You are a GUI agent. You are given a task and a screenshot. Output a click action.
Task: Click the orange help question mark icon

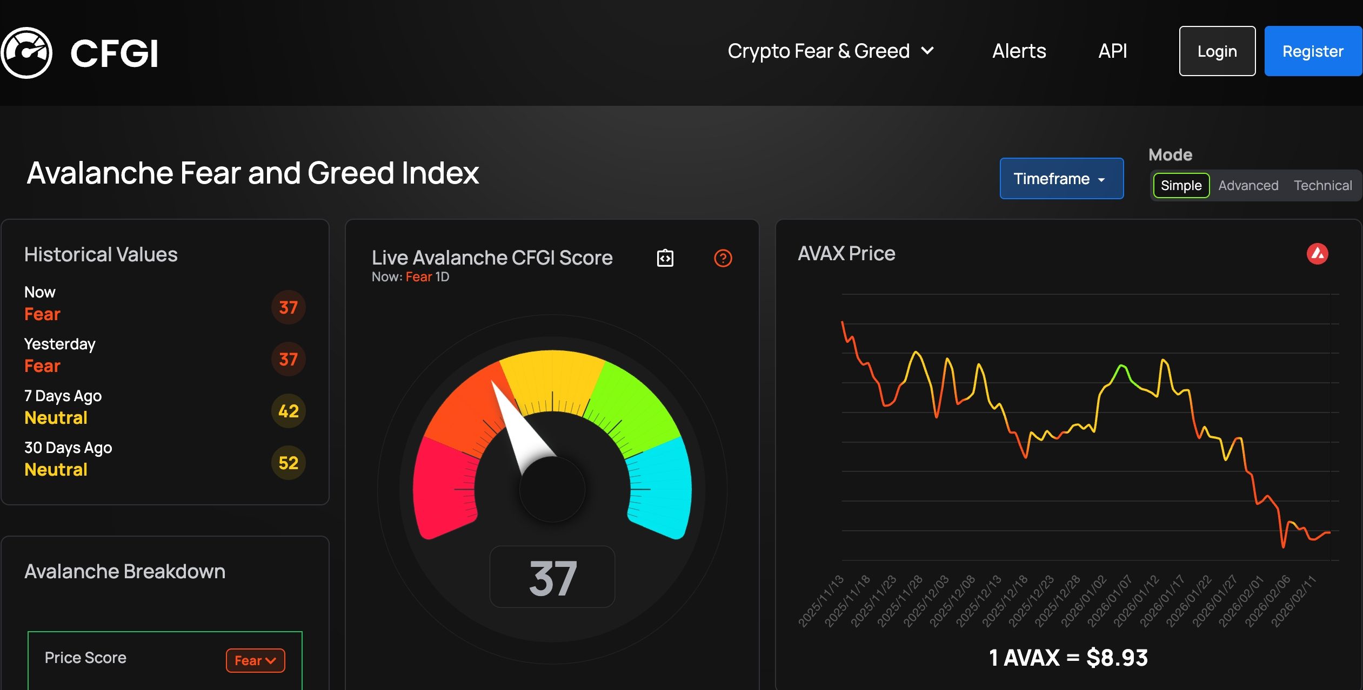click(x=723, y=258)
